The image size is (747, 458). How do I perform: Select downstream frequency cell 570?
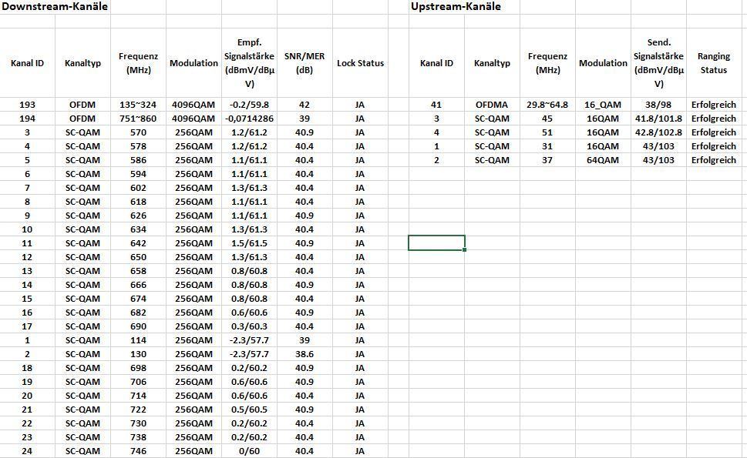click(138, 132)
